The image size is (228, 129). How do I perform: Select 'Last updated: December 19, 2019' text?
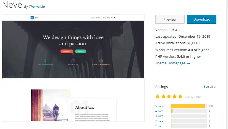[x=183, y=37]
